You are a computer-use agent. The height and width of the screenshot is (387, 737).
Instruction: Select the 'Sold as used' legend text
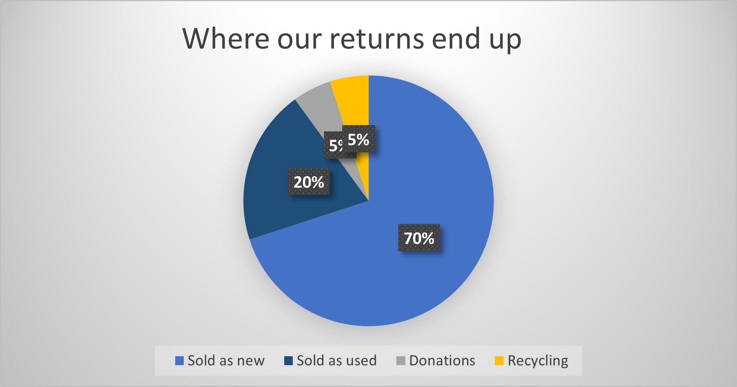click(x=337, y=360)
